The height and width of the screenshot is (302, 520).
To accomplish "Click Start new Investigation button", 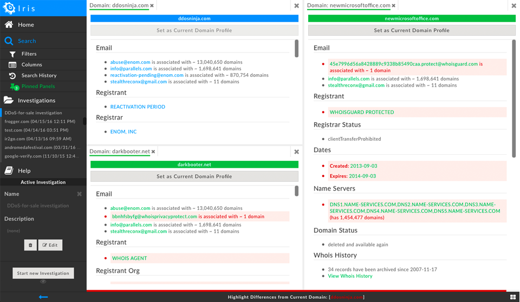I will (x=43, y=273).
